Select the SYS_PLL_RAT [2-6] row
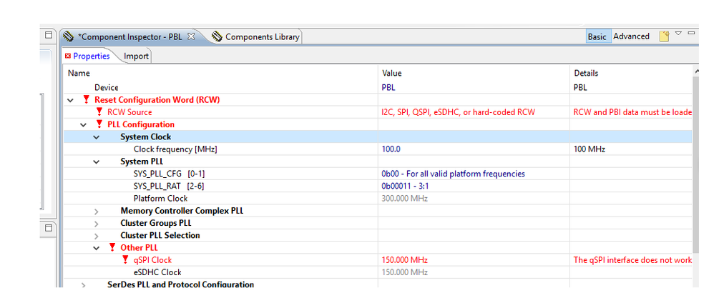The width and height of the screenshot is (714, 308). coord(378,186)
